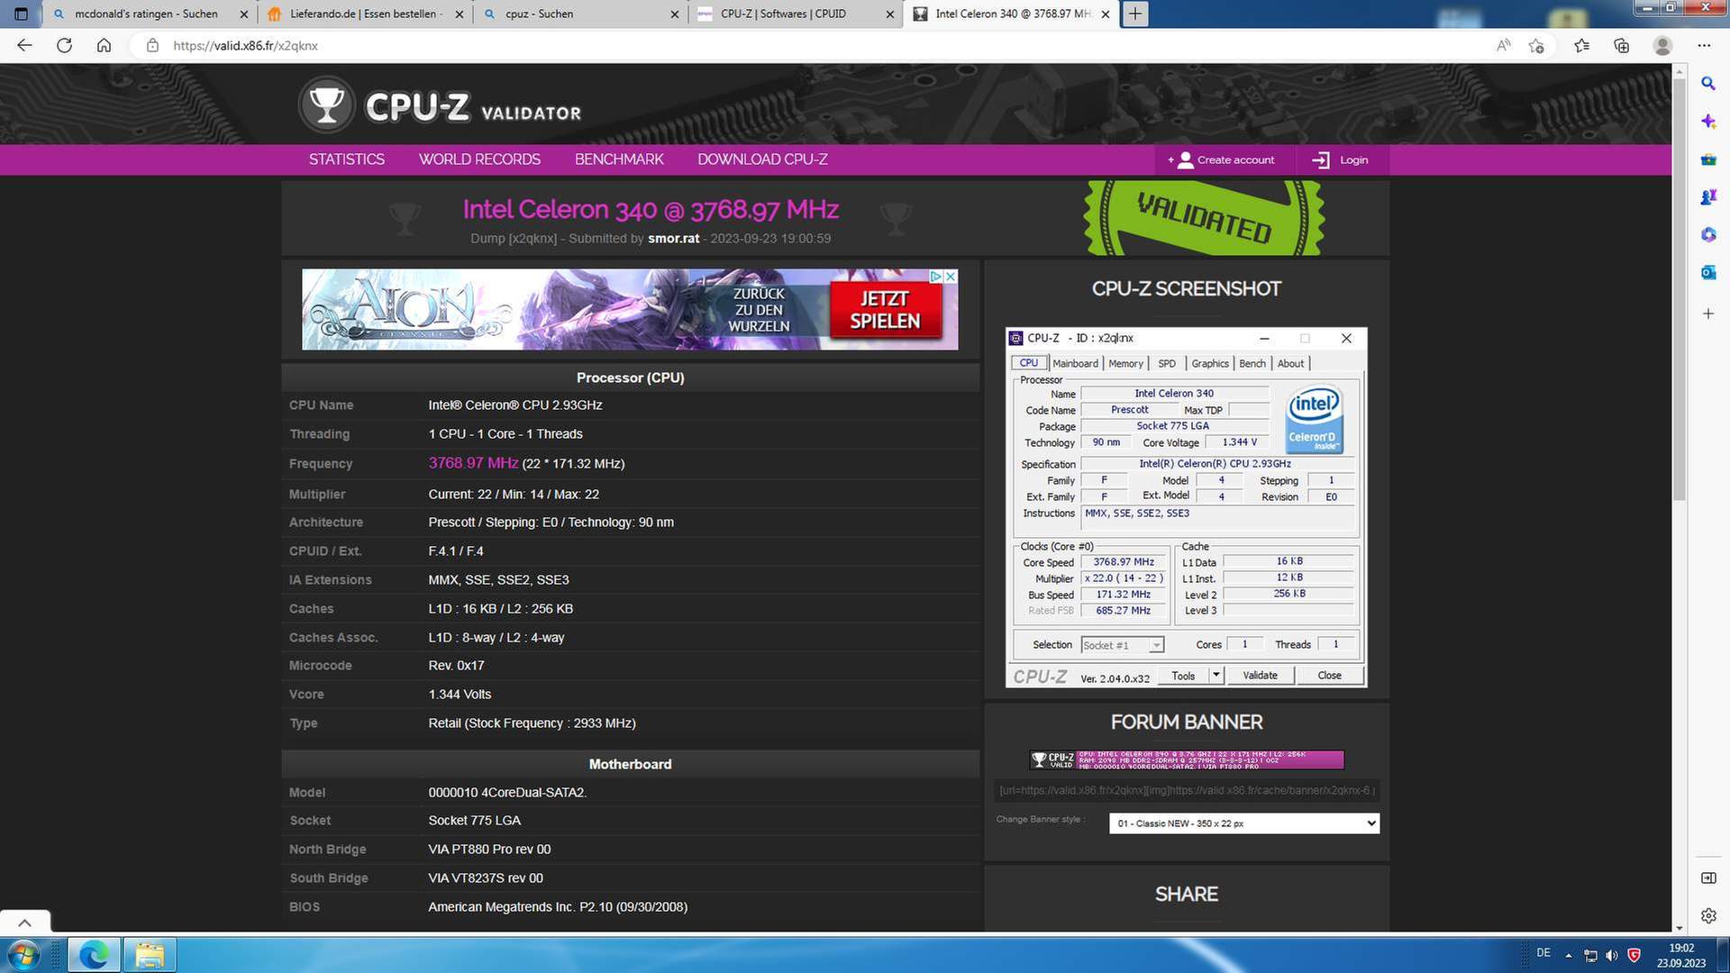
Task: Open WORLD RECORDS page
Action: click(479, 159)
